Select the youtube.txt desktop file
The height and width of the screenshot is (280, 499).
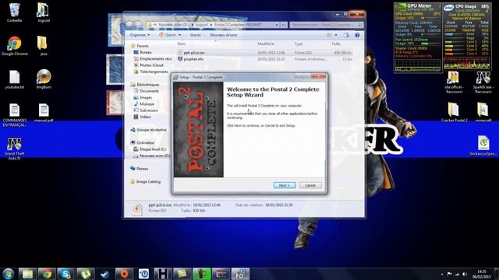pyautogui.click(x=14, y=79)
